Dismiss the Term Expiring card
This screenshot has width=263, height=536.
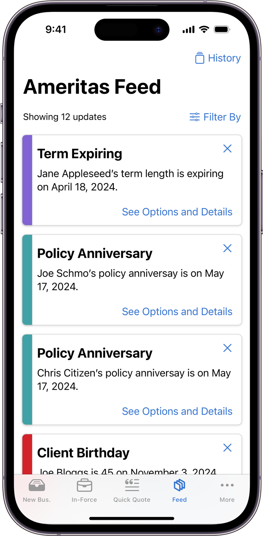227,149
